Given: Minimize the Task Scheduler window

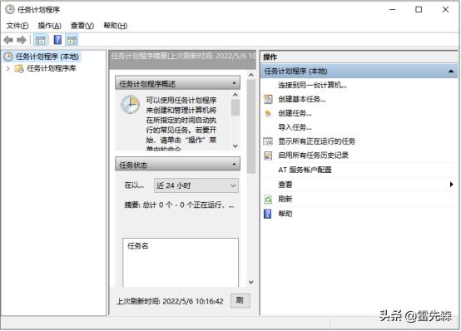Looking at the screenshot, I should point(392,10).
